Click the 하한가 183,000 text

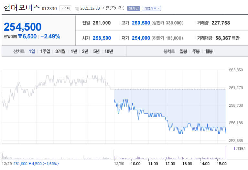167,38
